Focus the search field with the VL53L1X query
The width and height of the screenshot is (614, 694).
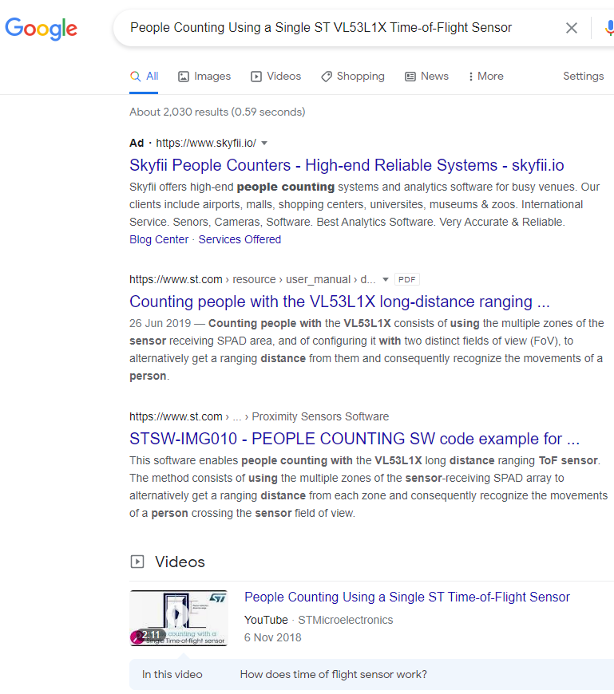[321, 27]
